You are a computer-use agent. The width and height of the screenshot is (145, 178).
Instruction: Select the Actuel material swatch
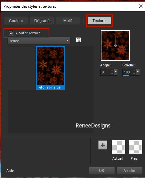[118, 147]
